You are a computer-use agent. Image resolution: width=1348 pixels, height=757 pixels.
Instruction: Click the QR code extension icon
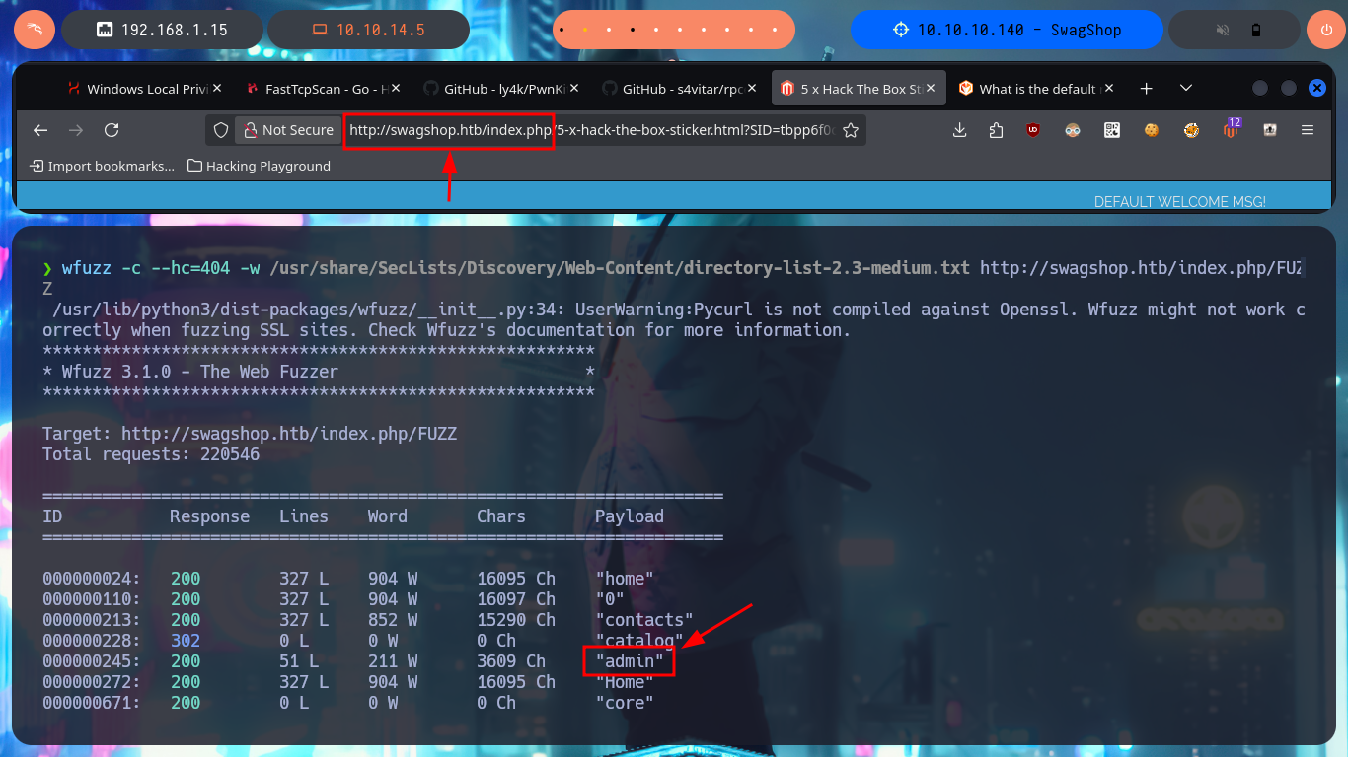(1112, 130)
